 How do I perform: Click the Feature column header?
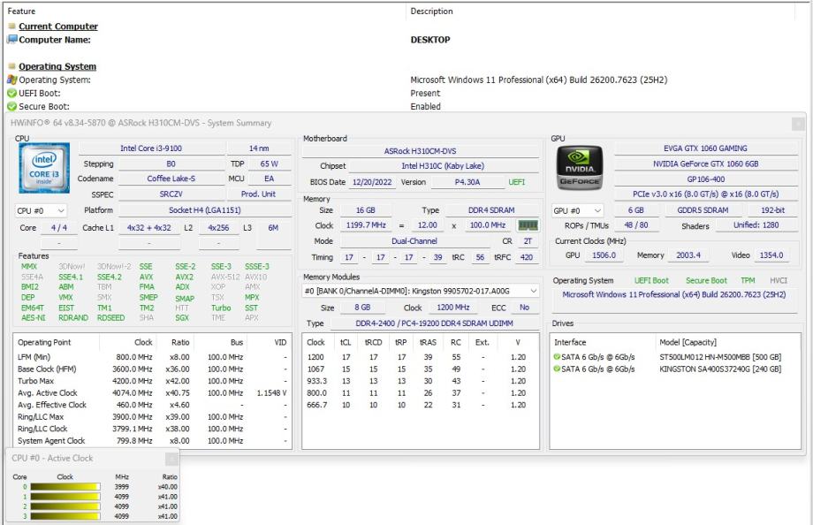(x=22, y=11)
